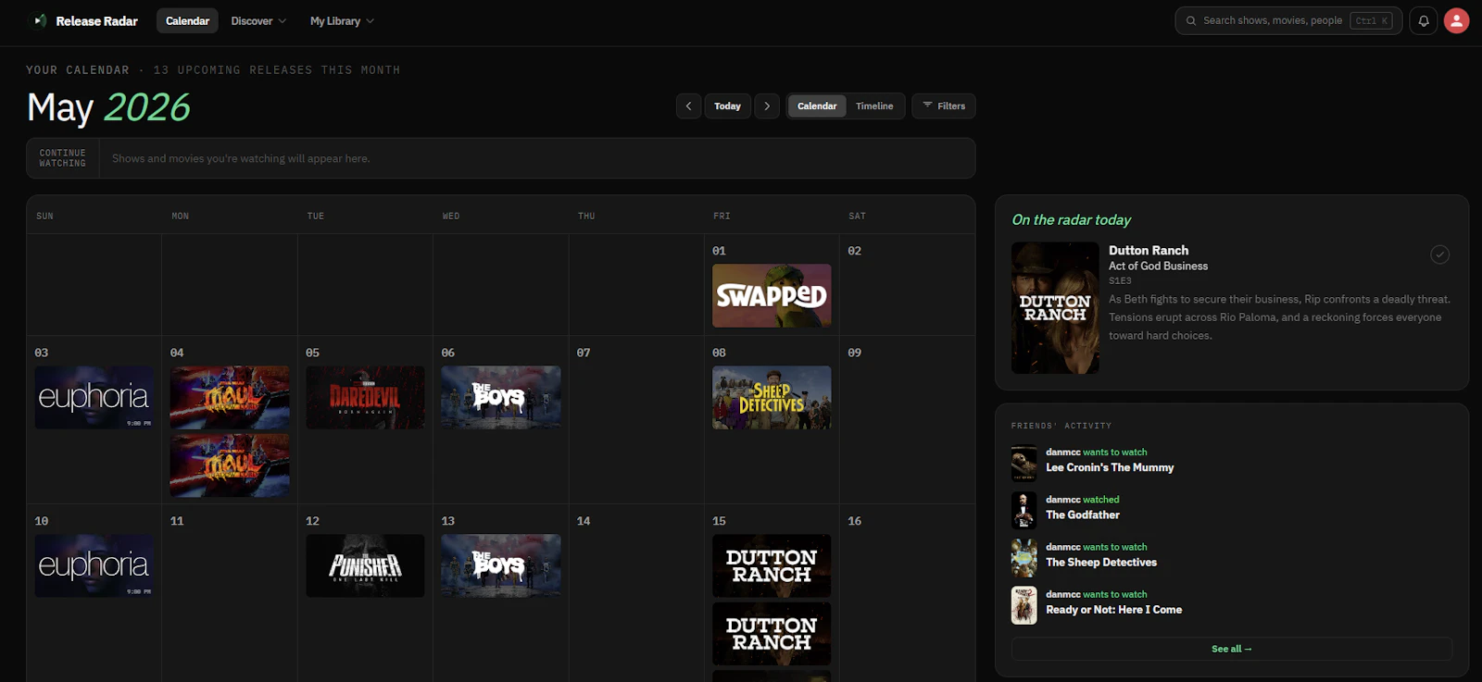Image resolution: width=1482 pixels, height=682 pixels.
Task: Switch to Timeline view
Action: (x=874, y=106)
